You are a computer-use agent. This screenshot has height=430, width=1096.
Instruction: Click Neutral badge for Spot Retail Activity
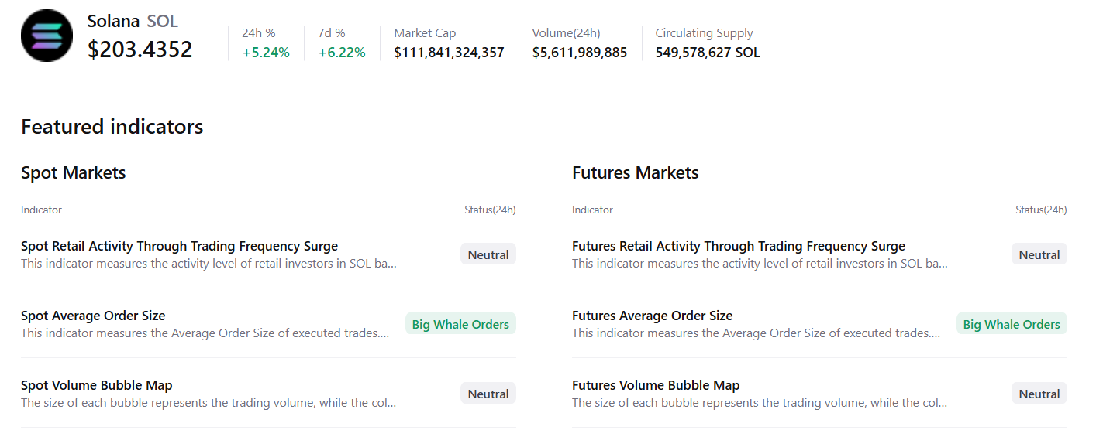pyautogui.click(x=488, y=254)
